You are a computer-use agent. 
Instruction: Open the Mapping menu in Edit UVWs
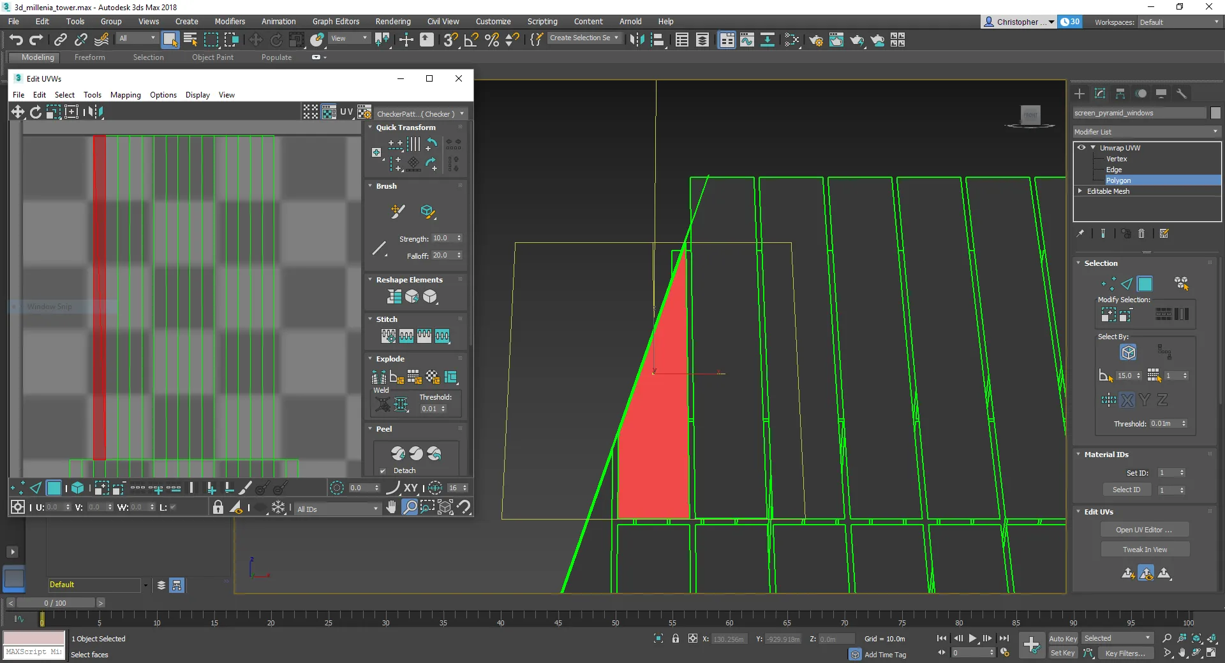pyautogui.click(x=125, y=95)
